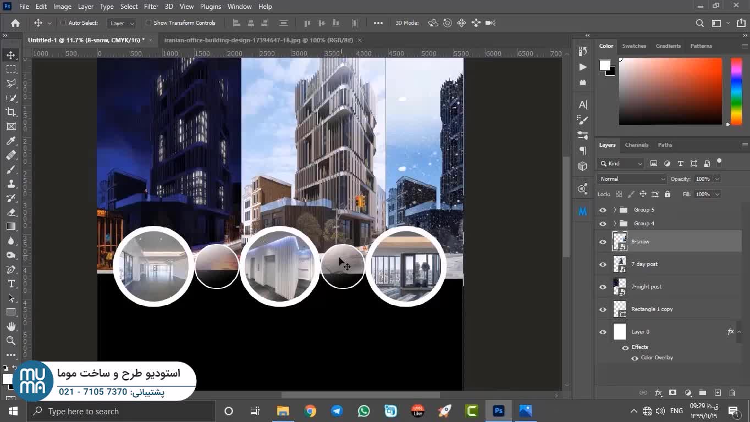Viewport: 750px width, 422px height.
Task: Enable the Auto-Select checkbox
Action: click(63, 23)
